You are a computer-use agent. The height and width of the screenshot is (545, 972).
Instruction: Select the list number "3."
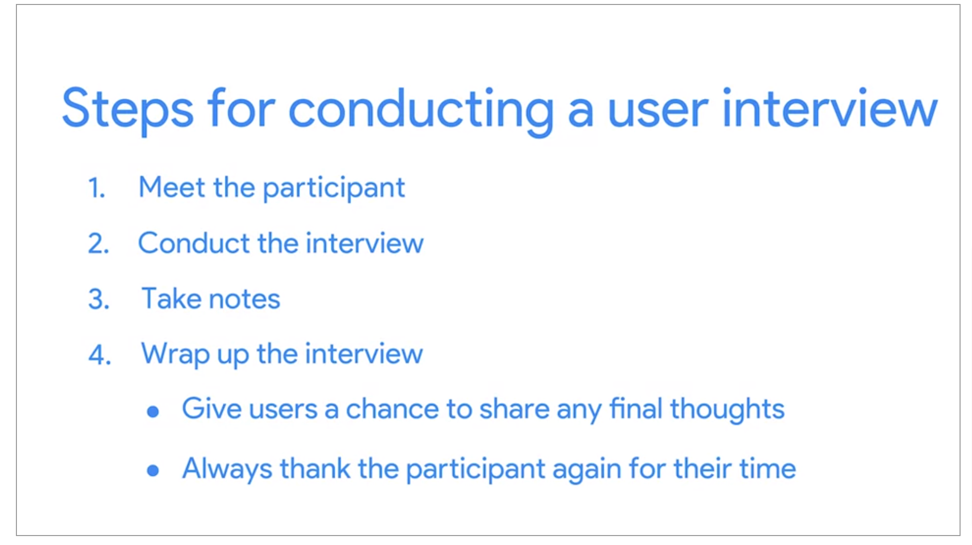(x=98, y=300)
